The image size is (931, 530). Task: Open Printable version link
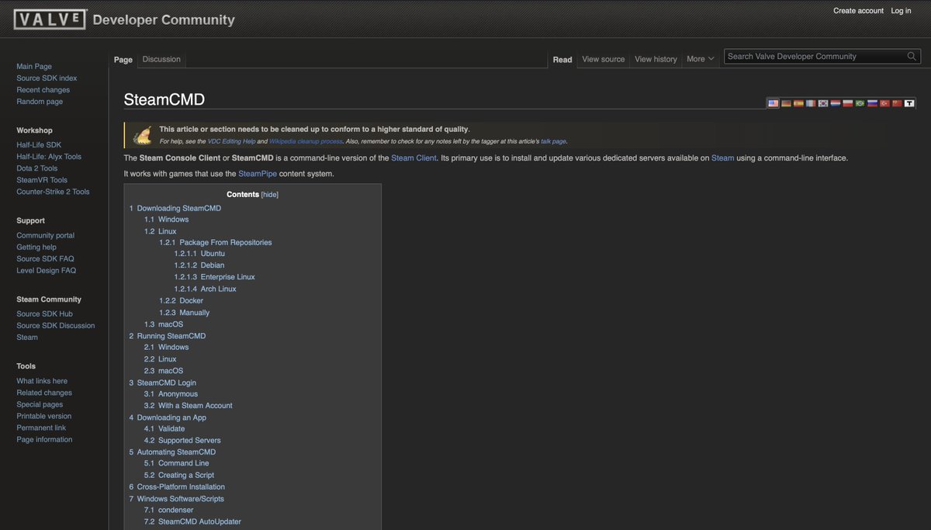[x=44, y=416]
